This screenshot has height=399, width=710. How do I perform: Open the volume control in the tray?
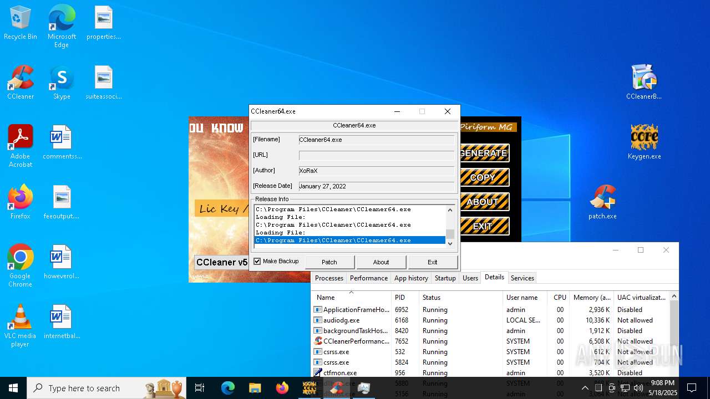(x=638, y=388)
